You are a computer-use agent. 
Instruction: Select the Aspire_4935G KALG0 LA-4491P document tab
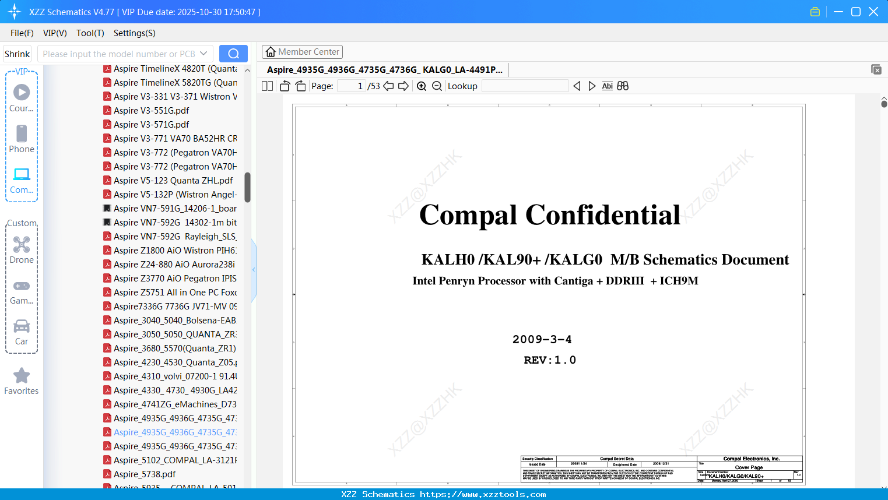pyautogui.click(x=385, y=70)
